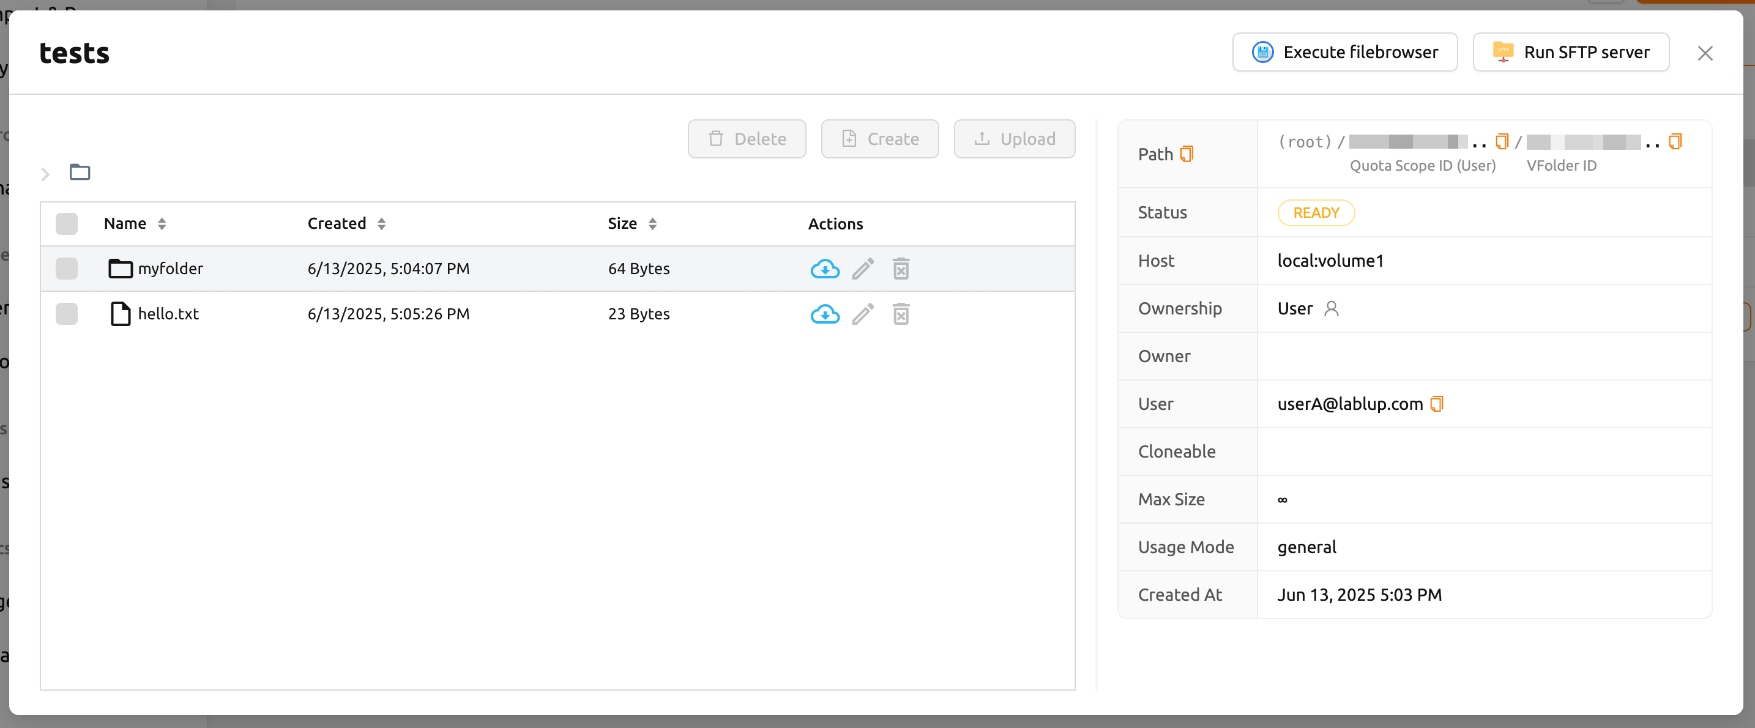The width and height of the screenshot is (1755, 728).
Task: Copy the full path next to Path label
Action: point(1186,155)
